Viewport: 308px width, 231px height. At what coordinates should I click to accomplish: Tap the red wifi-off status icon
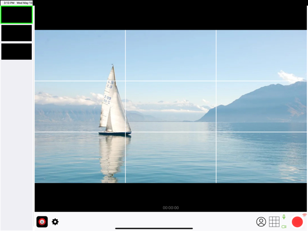305,215
